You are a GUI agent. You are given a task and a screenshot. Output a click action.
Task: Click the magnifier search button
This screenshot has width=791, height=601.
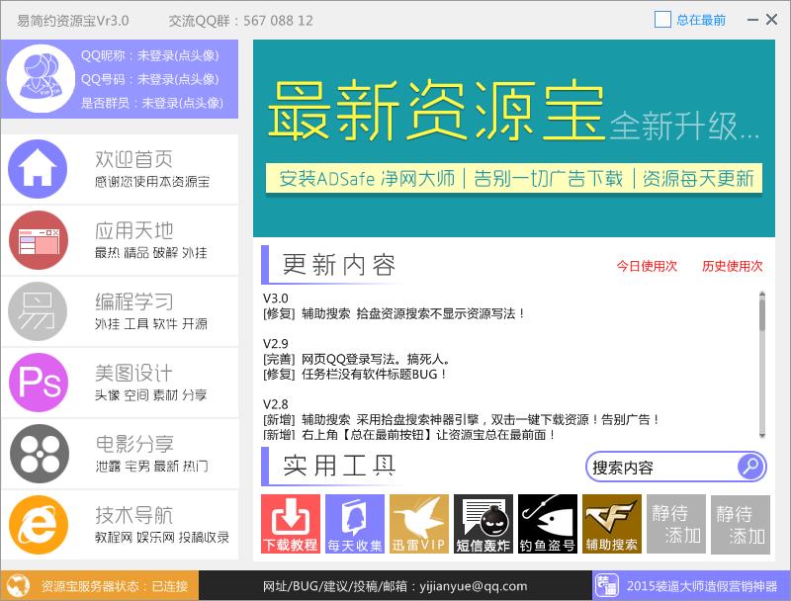tap(750, 466)
